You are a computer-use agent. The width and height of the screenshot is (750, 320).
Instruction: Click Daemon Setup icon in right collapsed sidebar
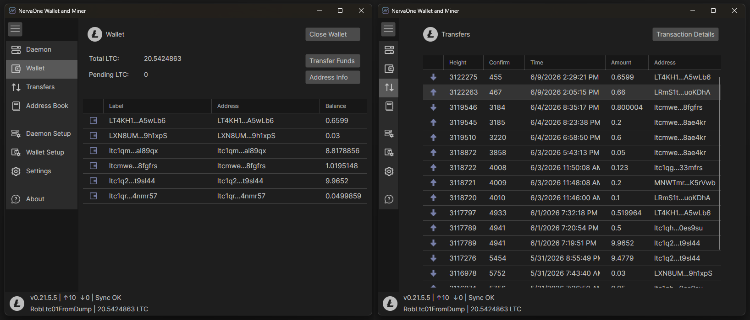point(389,133)
